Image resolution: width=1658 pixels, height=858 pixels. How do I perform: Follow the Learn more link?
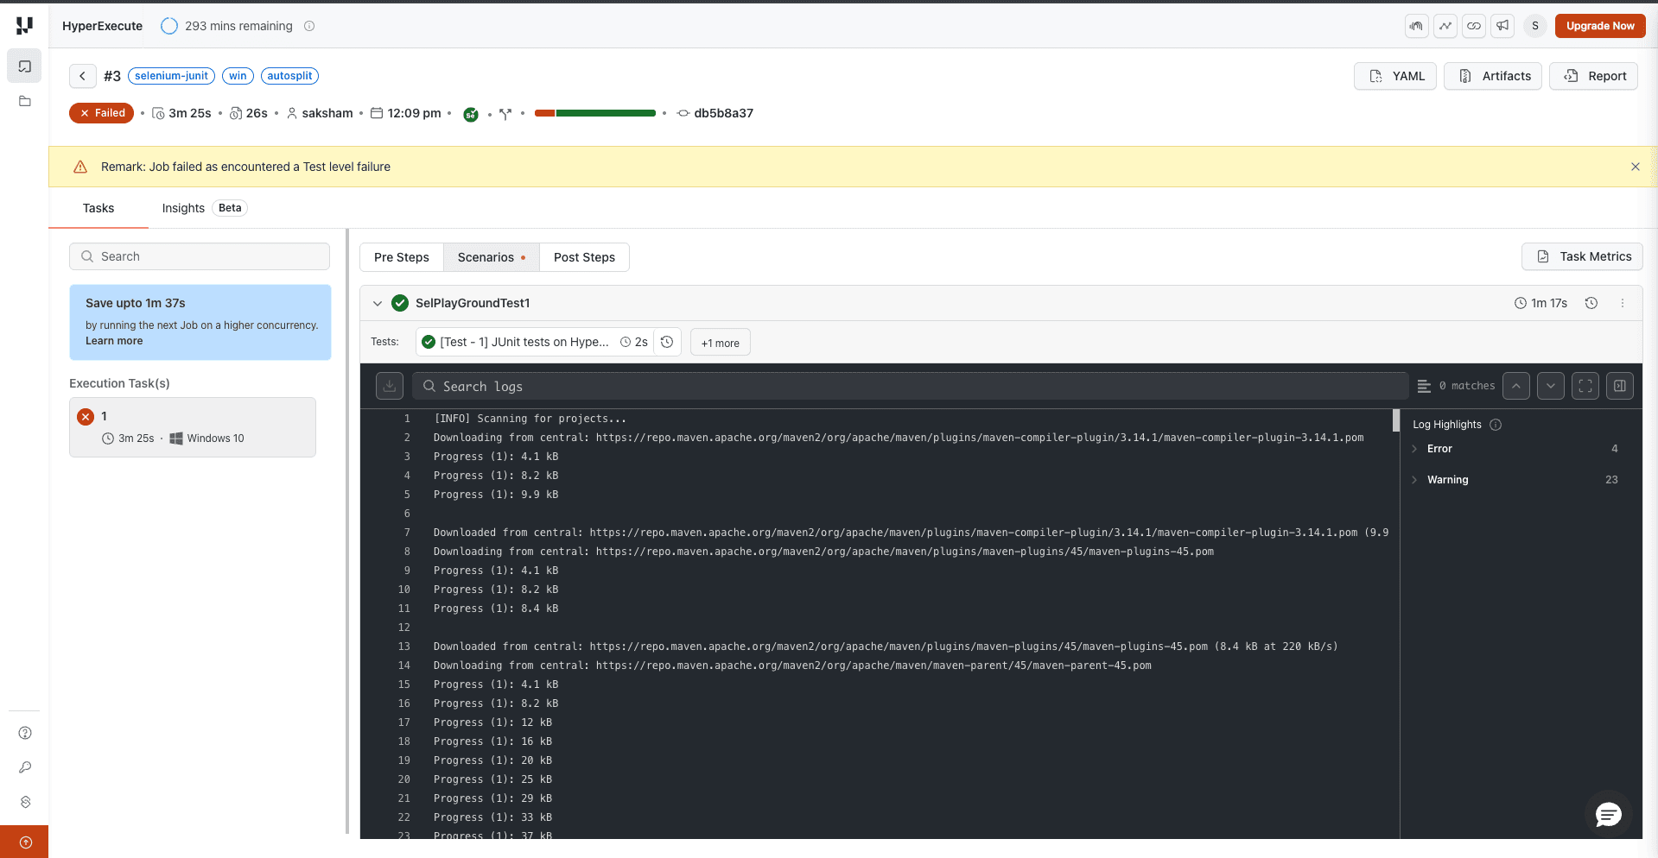114,341
